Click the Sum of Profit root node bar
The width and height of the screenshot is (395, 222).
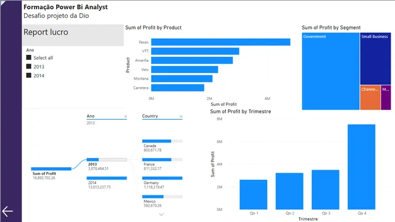(51, 168)
